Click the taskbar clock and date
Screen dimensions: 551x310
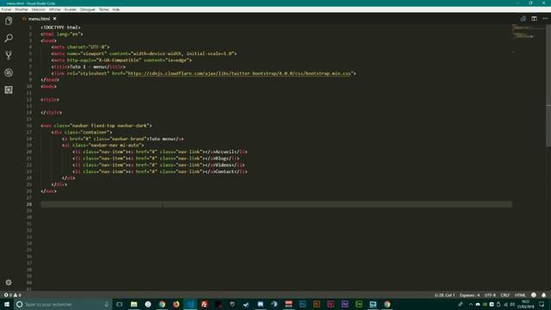[525, 304]
